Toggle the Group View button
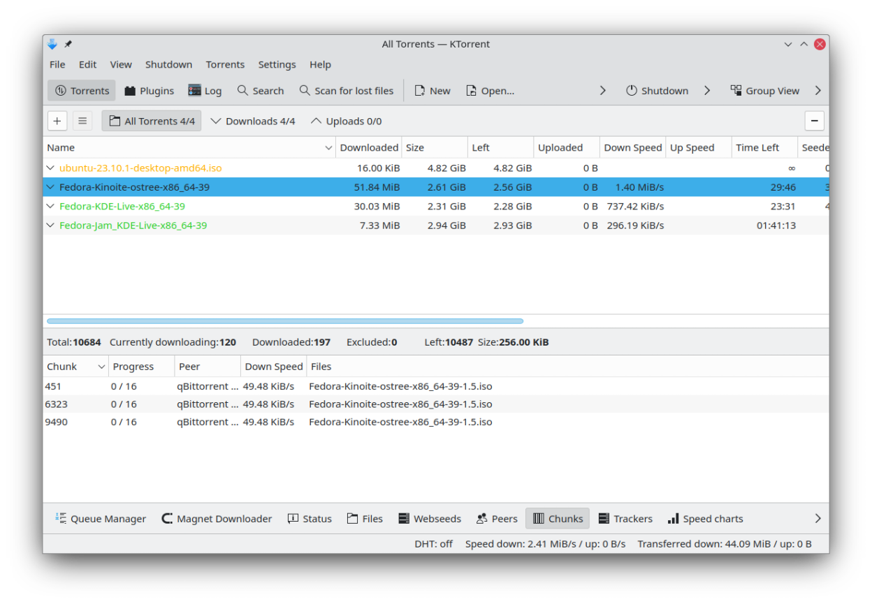872x604 pixels. pos(764,91)
